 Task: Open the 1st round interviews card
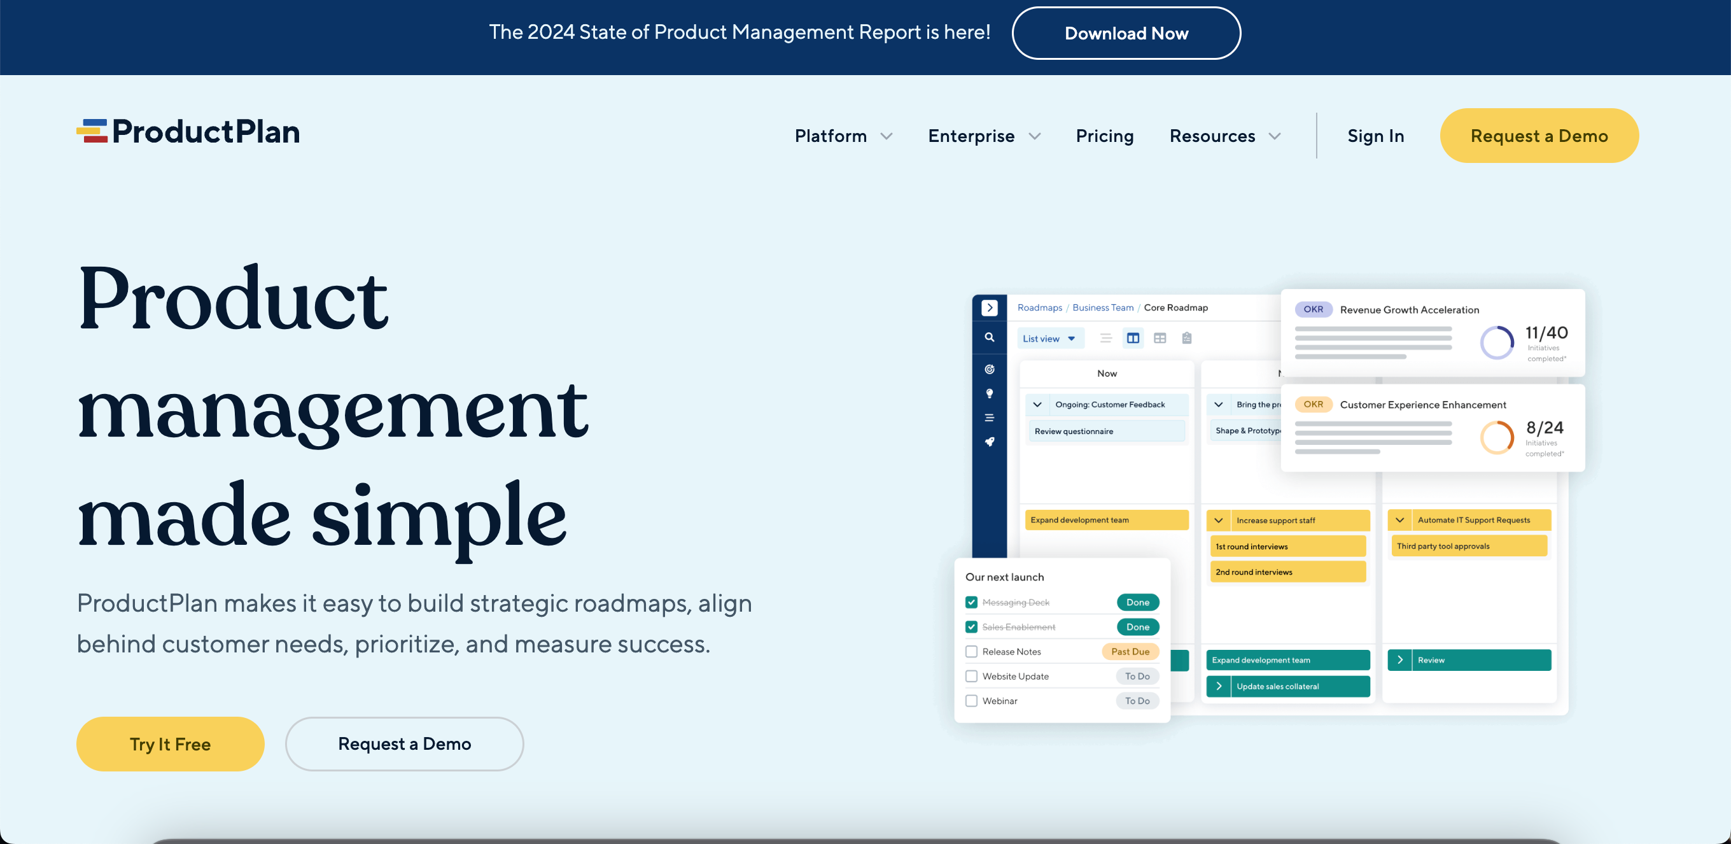(x=1288, y=546)
